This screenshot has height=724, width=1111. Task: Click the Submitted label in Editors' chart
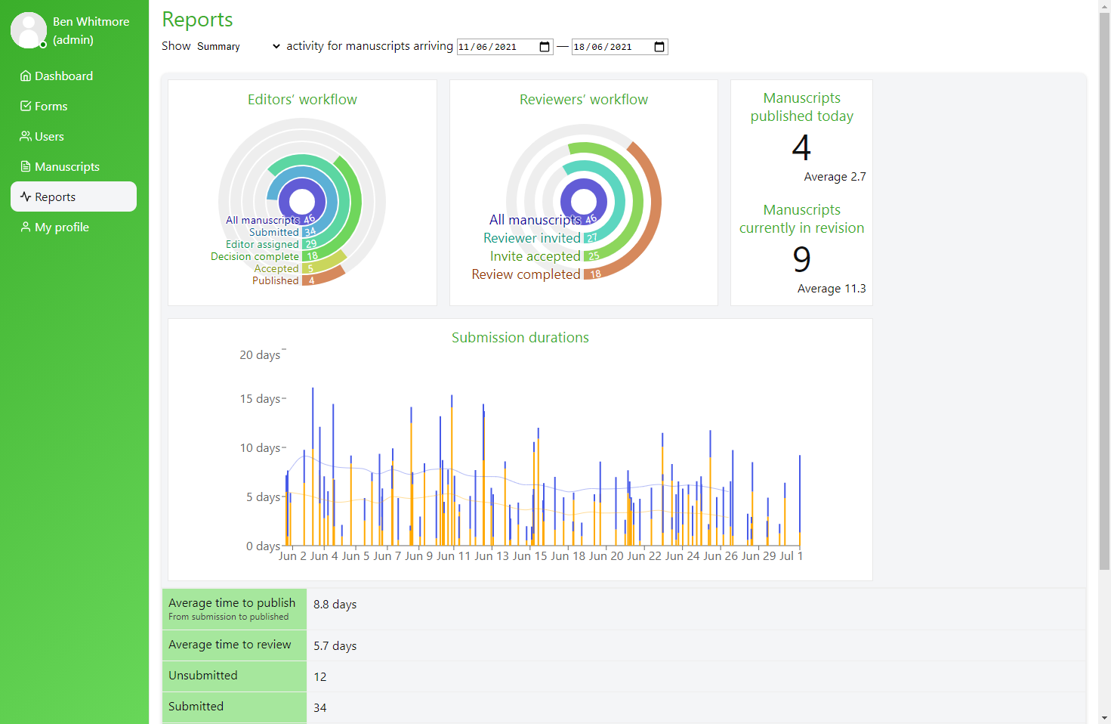pyautogui.click(x=273, y=233)
